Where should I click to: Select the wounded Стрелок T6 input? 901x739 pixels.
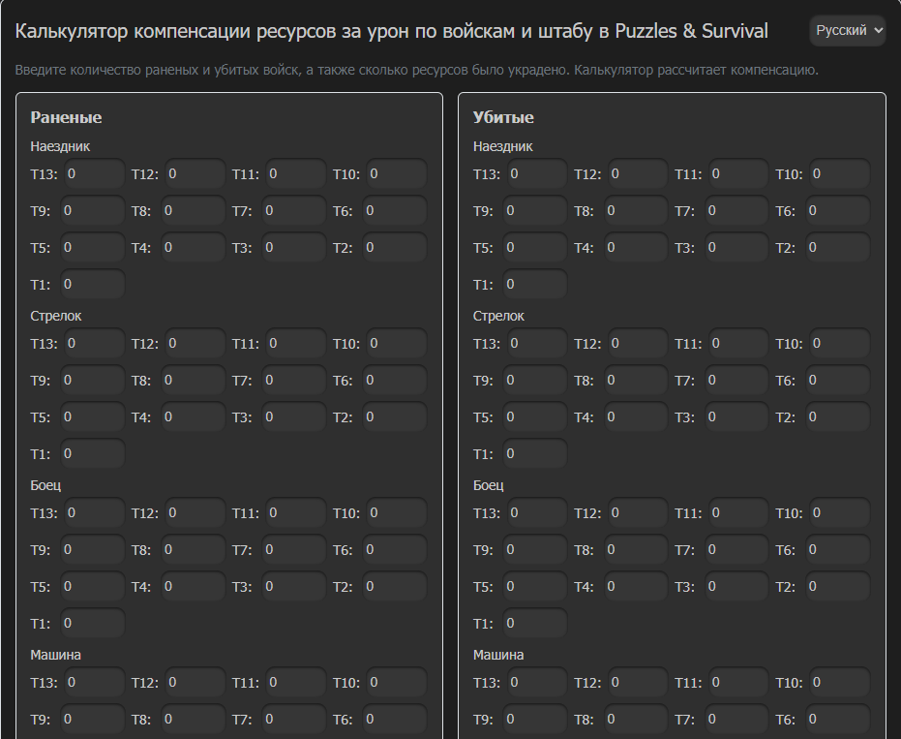pos(395,381)
